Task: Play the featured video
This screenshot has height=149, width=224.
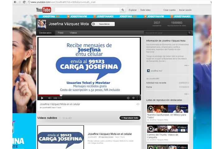Action: pyautogui.click(x=42, y=98)
